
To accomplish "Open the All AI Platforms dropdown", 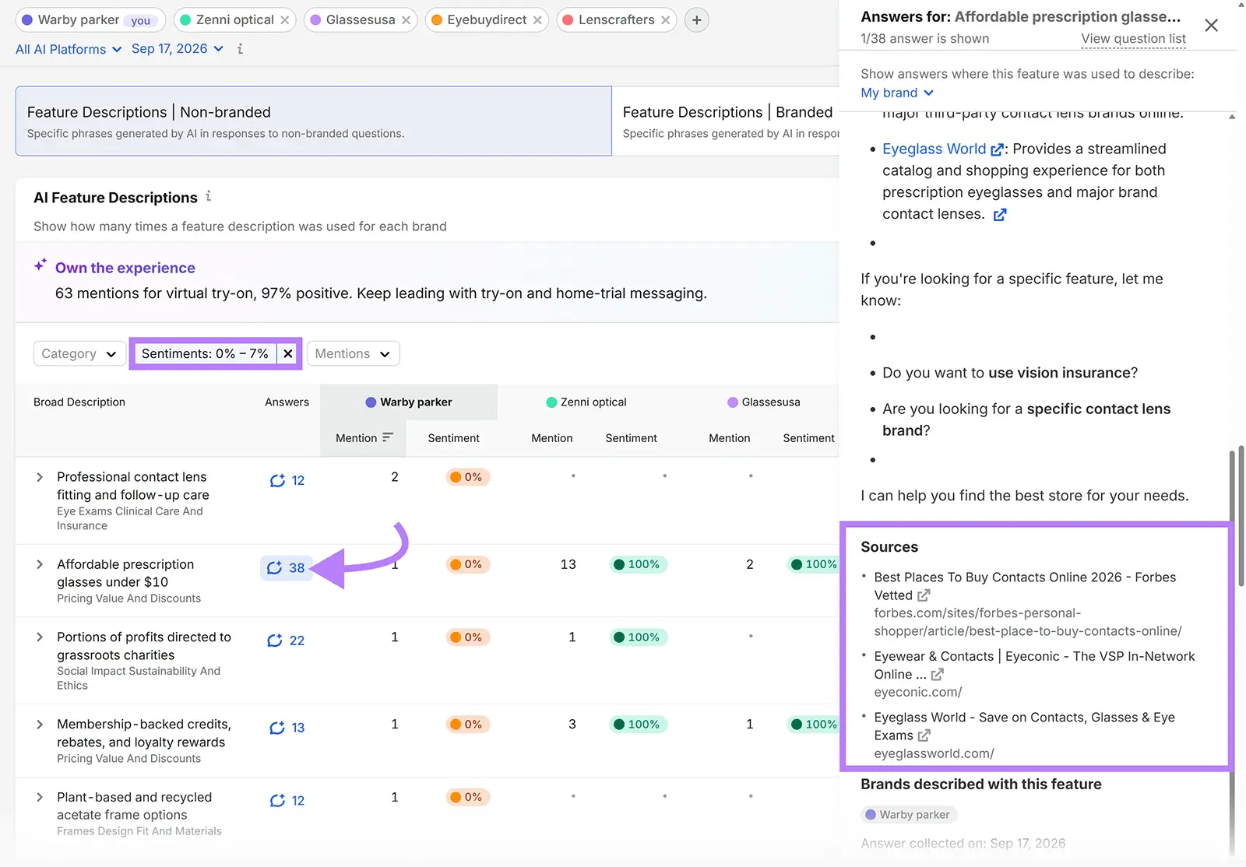I will pos(69,49).
